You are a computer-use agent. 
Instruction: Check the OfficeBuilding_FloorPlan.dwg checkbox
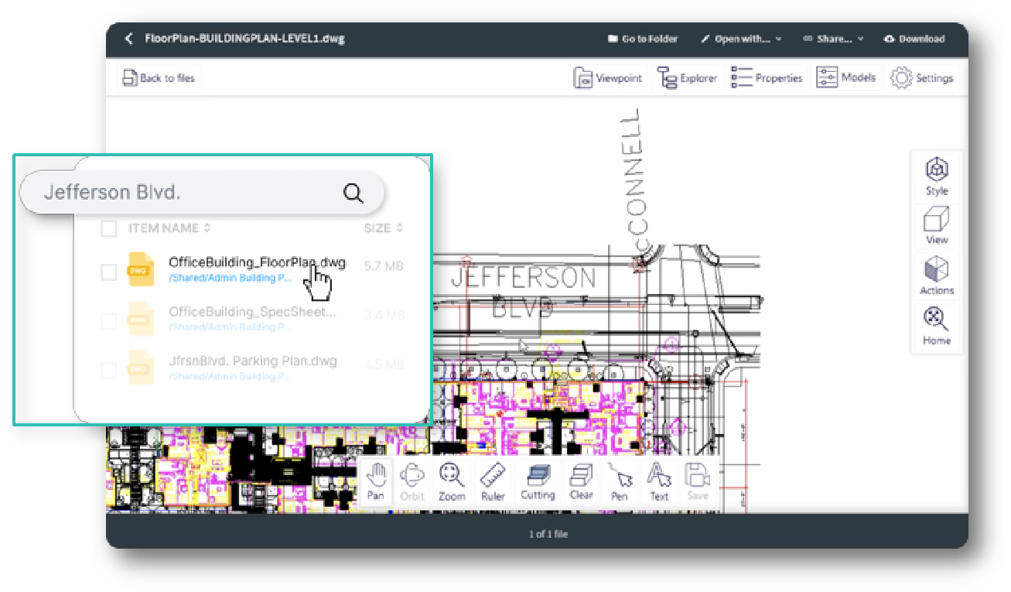click(109, 272)
